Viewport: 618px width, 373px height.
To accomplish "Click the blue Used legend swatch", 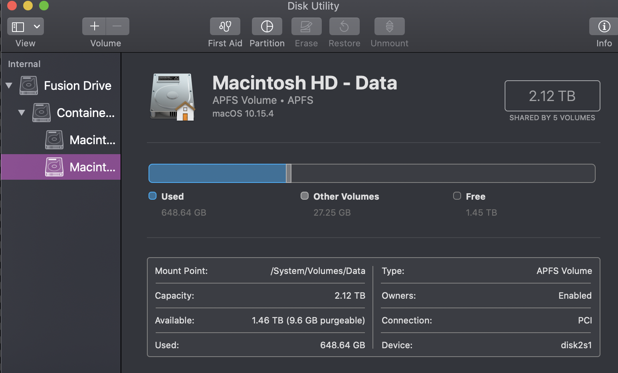I will point(153,196).
